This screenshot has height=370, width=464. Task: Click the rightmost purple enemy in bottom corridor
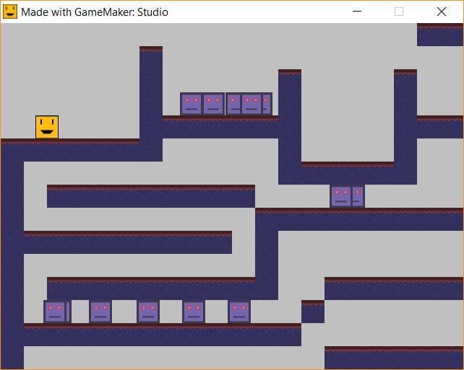[x=239, y=312]
